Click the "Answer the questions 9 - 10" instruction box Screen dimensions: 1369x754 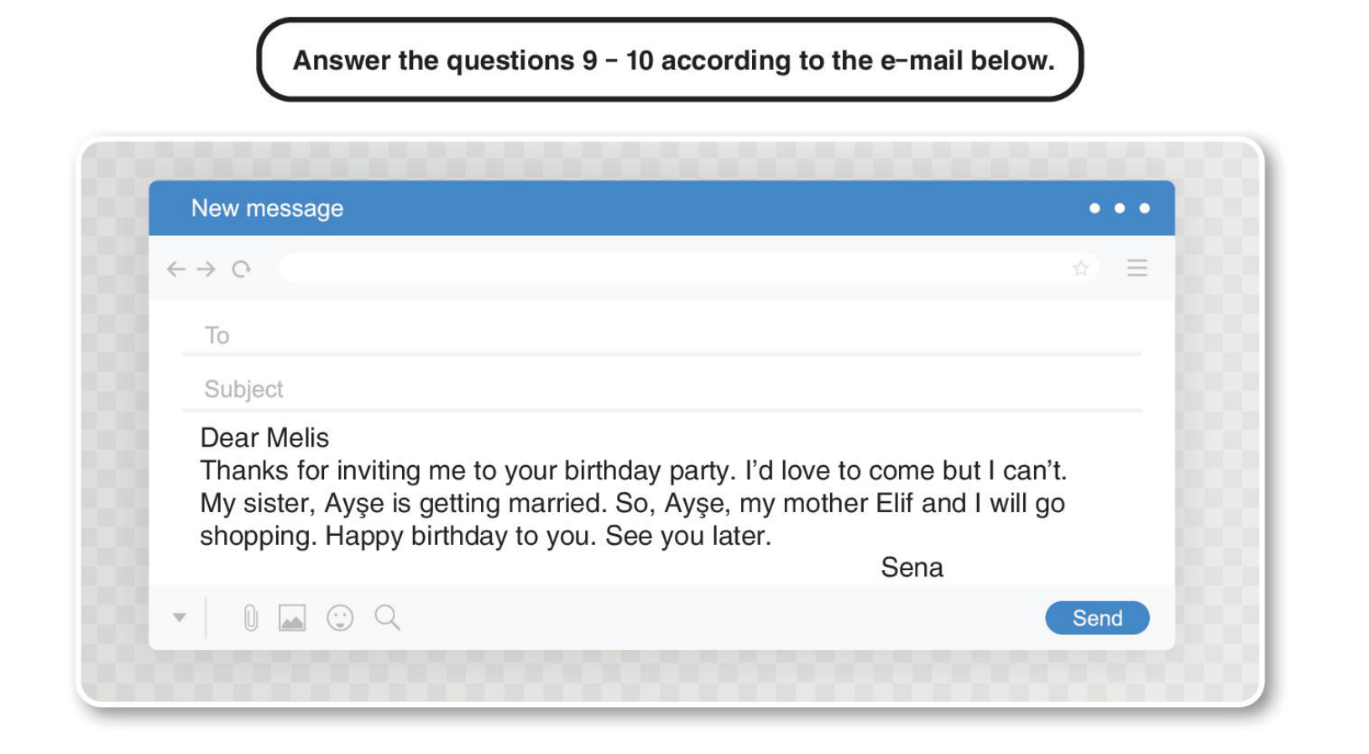pyautogui.click(x=671, y=60)
